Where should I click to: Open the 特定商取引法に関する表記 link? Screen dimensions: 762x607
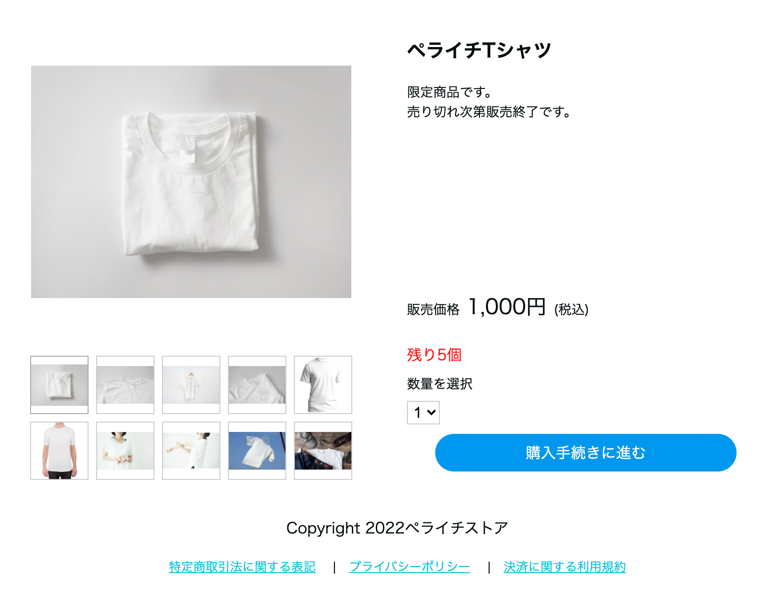point(242,567)
